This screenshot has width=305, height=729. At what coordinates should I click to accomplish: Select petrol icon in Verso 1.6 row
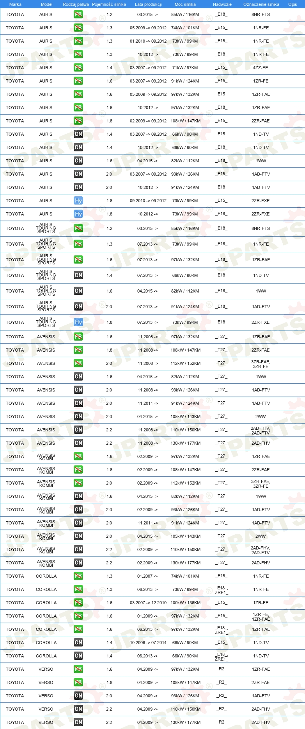pyautogui.click(x=78, y=669)
